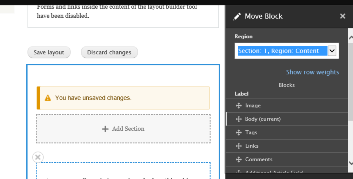
Task: Select the drag icon beside Tags
Action: pos(239,132)
